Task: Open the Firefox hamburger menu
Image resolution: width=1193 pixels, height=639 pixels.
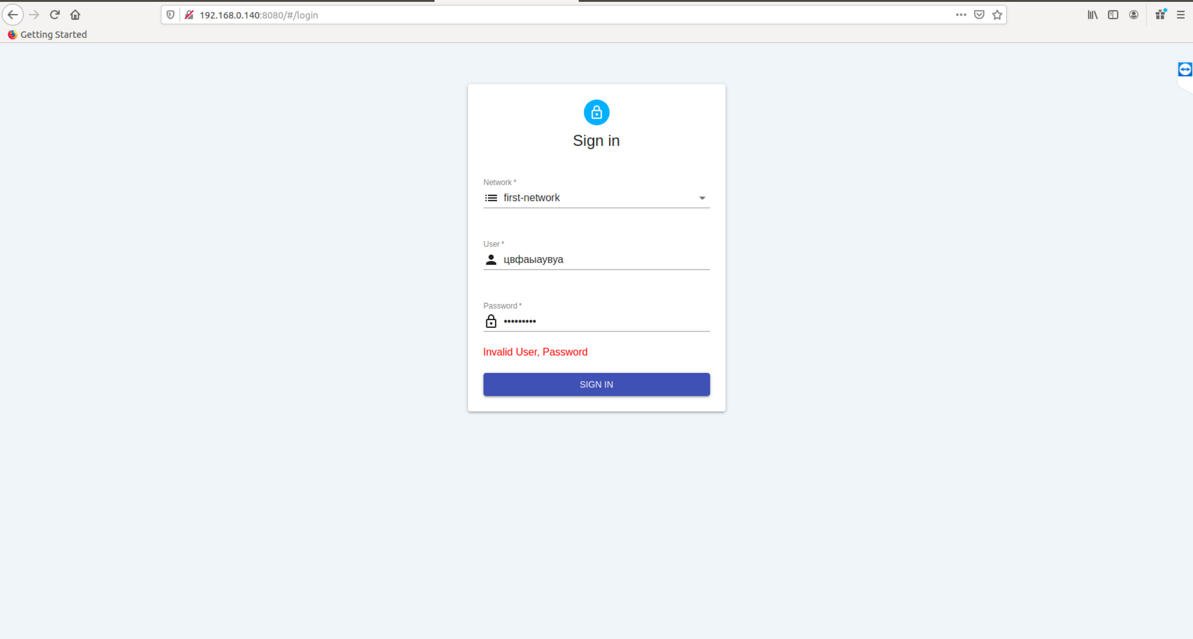Action: click(x=1181, y=15)
